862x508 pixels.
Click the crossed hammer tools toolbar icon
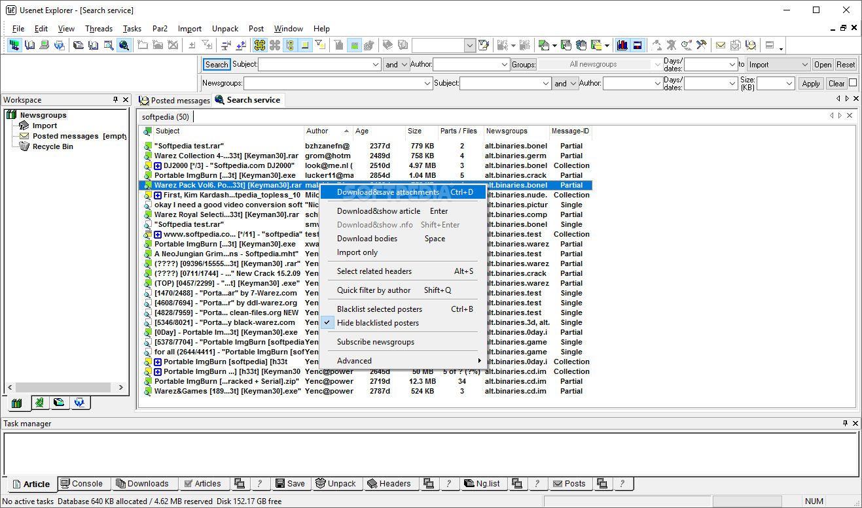(x=702, y=45)
